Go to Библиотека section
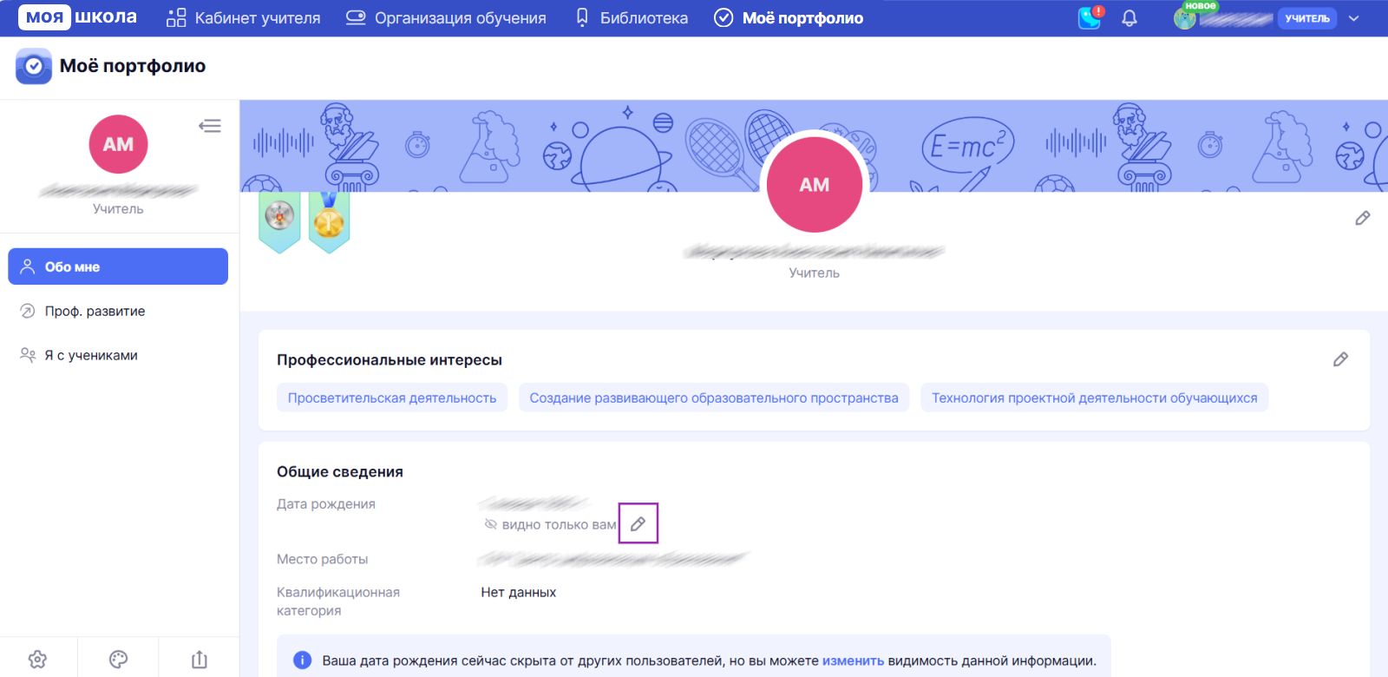This screenshot has height=677, width=1388. [632, 18]
